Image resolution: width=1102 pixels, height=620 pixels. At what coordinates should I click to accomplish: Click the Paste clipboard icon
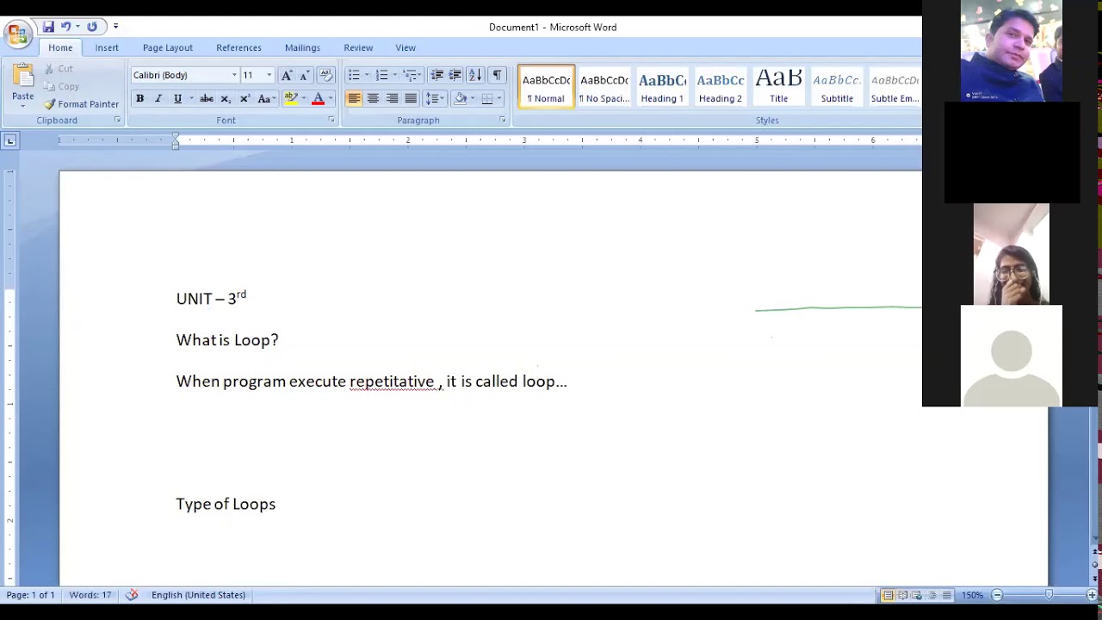point(23,76)
